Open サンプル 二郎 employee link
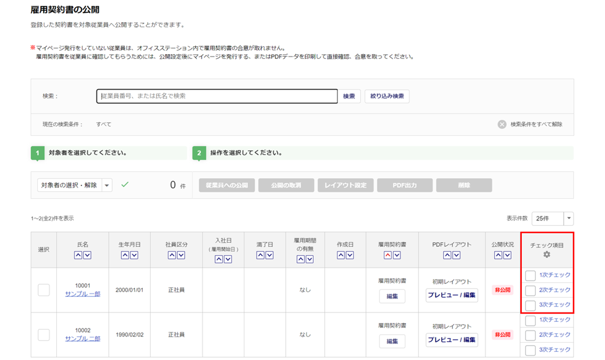The width and height of the screenshot is (605, 360). 83,338
